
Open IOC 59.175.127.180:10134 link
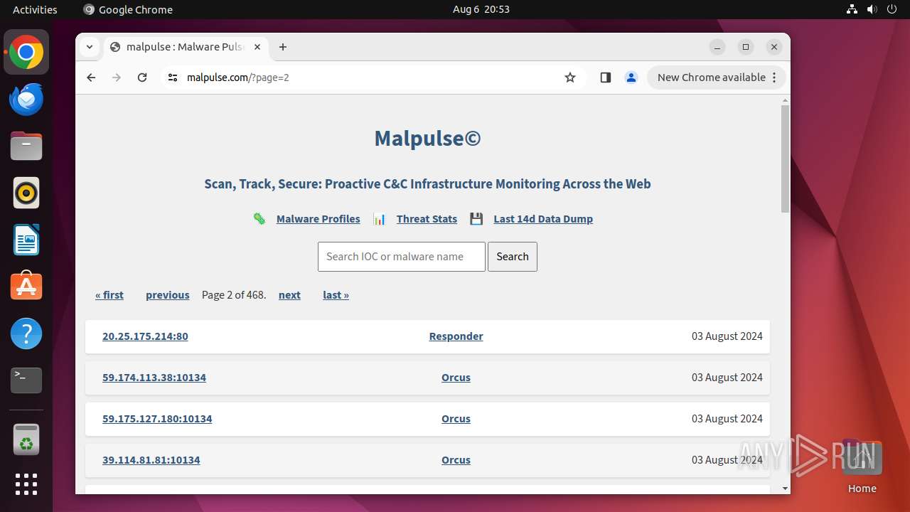157,419
